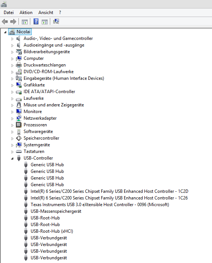Click the display adapter icon for Grafikkarte
The image size is (212, 263).
[19, 85]
